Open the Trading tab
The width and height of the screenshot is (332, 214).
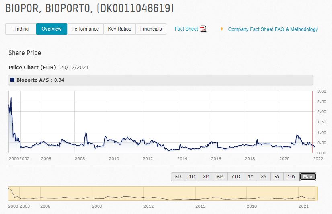[20, 29]
